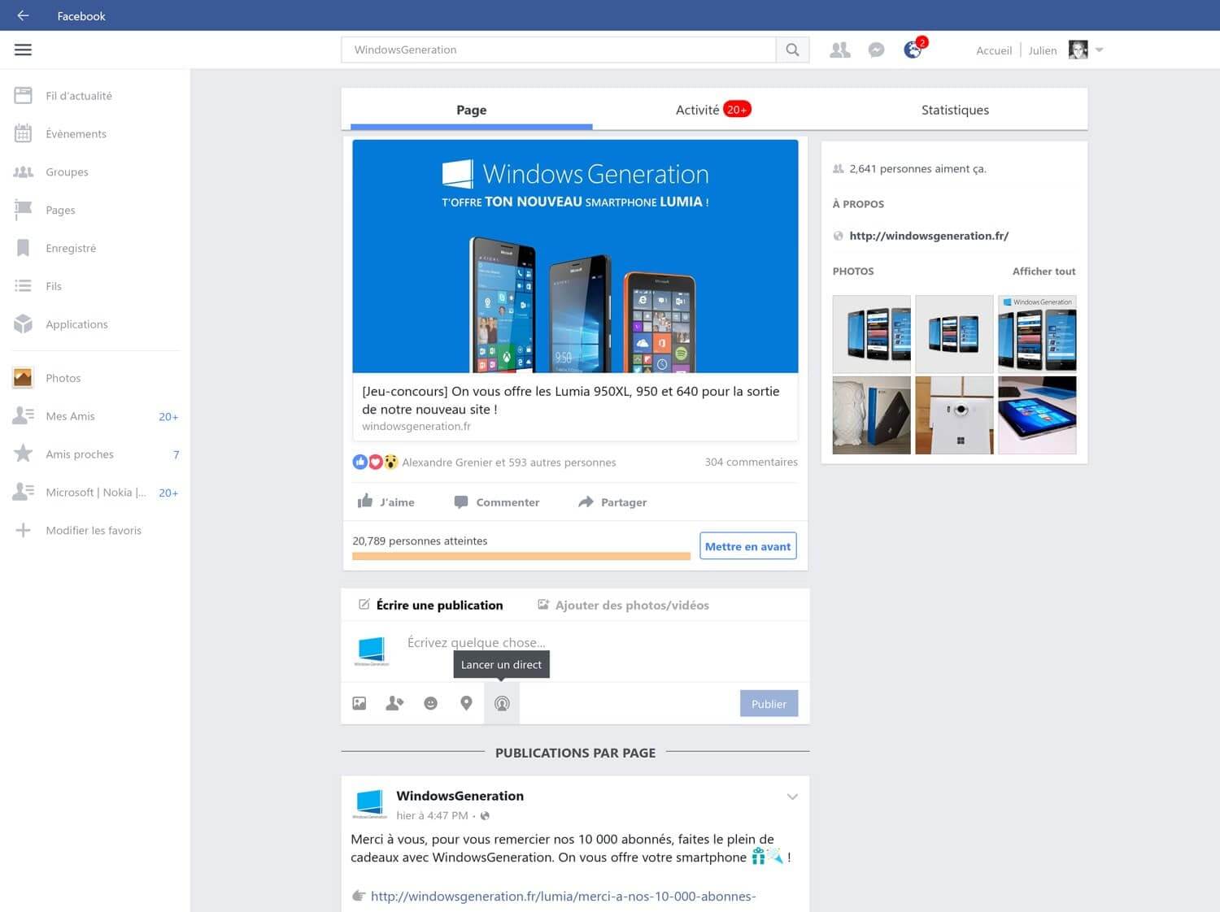Click the search magnifier icon
The height and width of the screenshot is (912, 1220).
click(792, 50)
